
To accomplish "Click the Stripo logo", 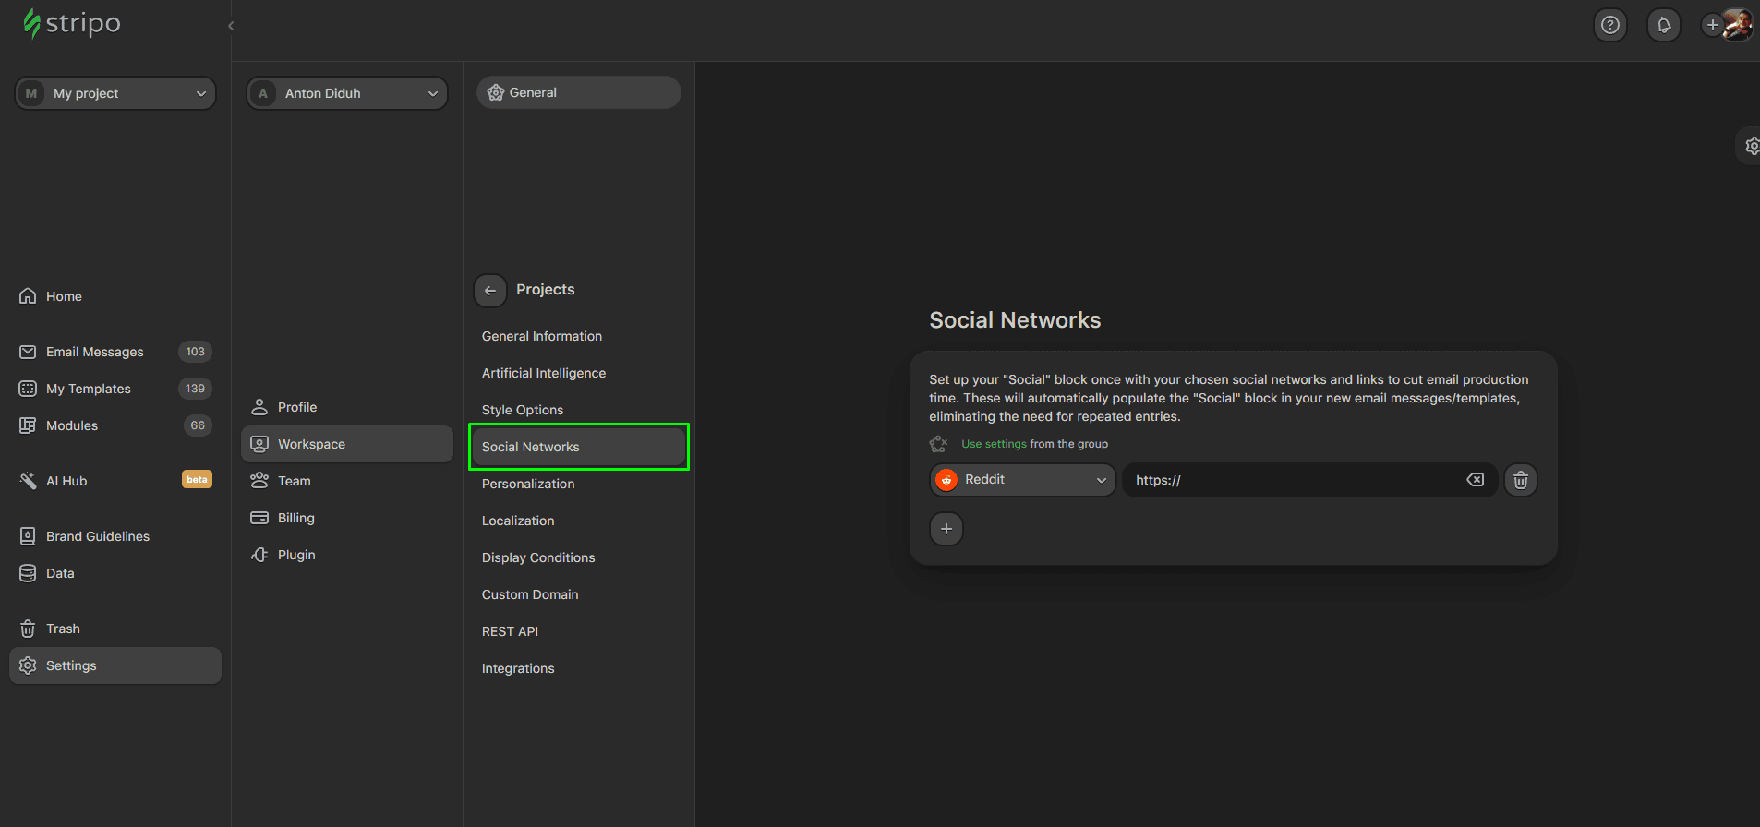I will tap(72, 23).
